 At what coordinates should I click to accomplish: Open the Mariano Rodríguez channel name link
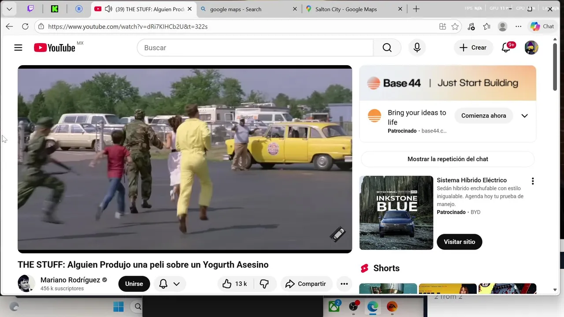[x=70, y=280]
